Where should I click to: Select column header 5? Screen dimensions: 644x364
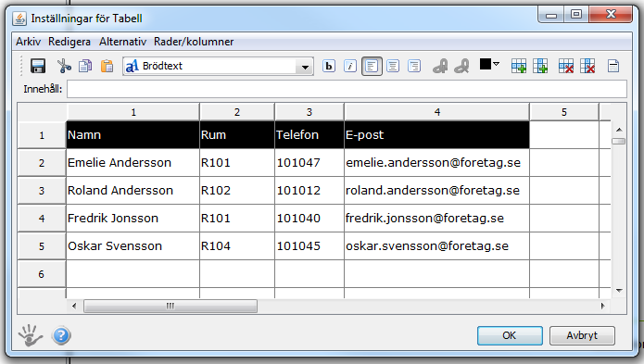564,112
